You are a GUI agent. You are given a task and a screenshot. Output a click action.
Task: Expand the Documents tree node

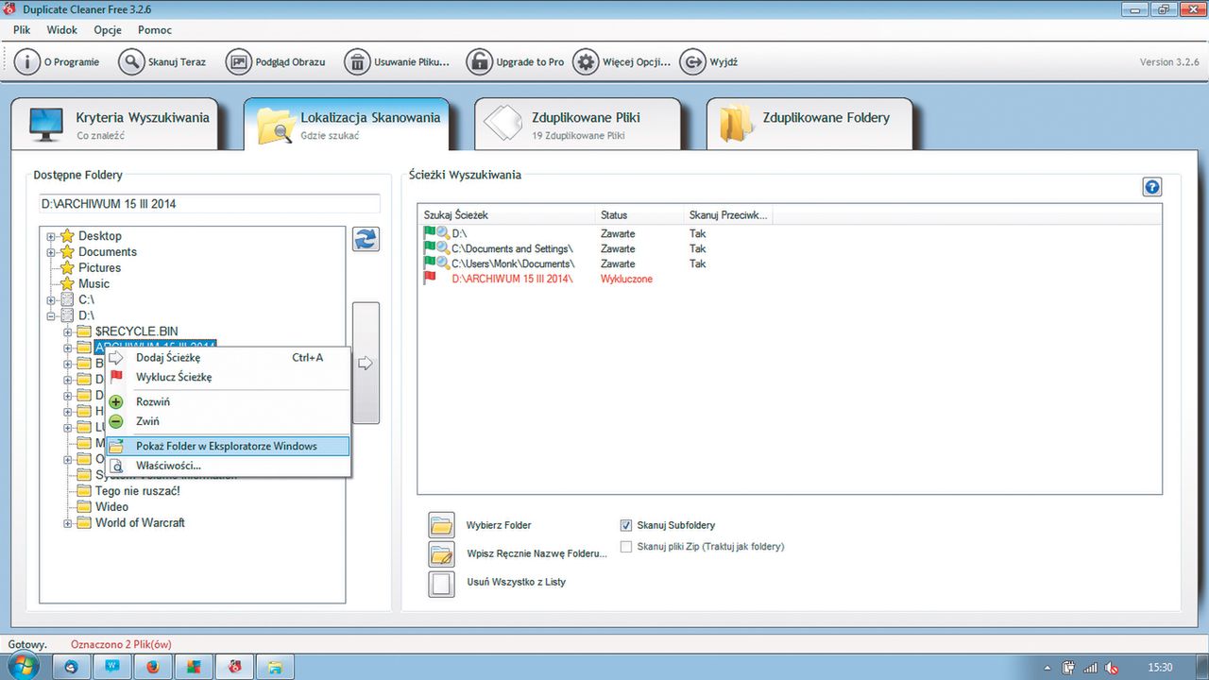[x=51, y=252]
